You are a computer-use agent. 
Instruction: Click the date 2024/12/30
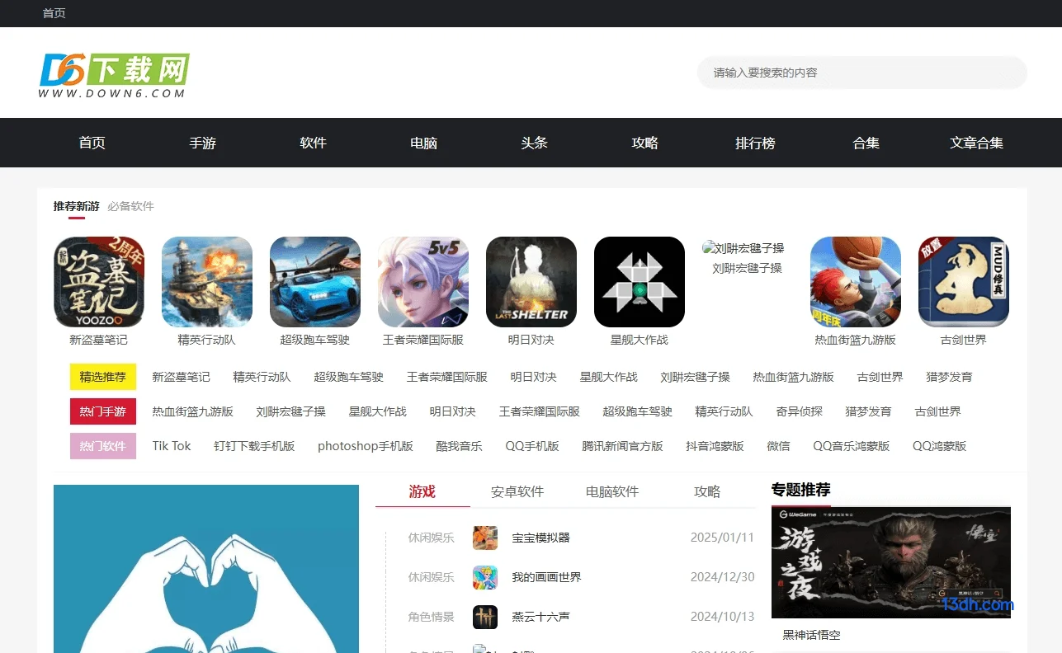pos(723,577)
